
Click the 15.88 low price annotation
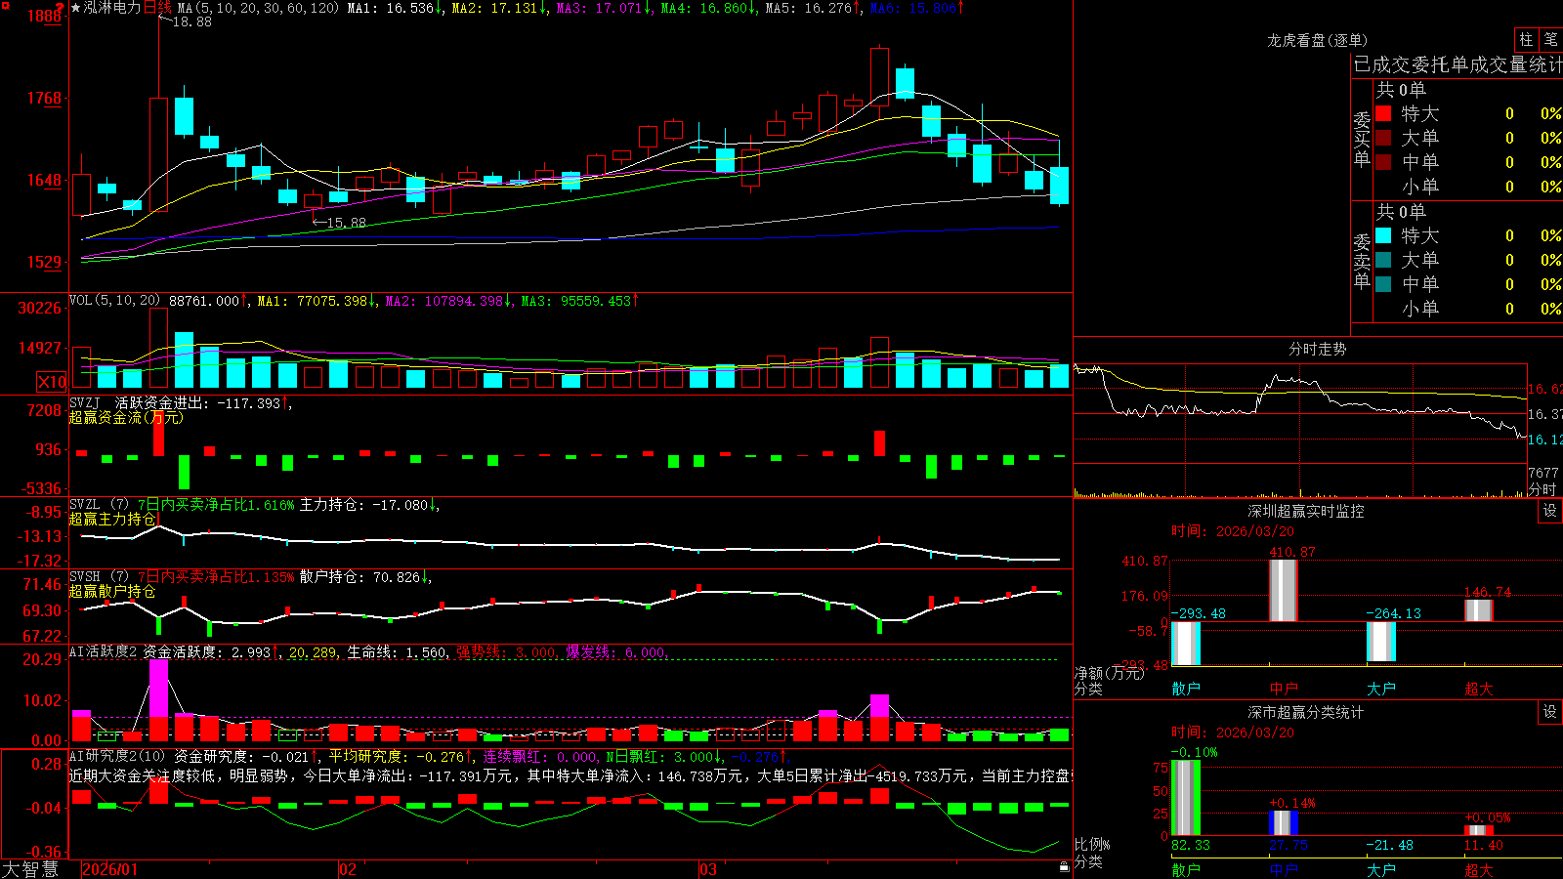point(346,223)
